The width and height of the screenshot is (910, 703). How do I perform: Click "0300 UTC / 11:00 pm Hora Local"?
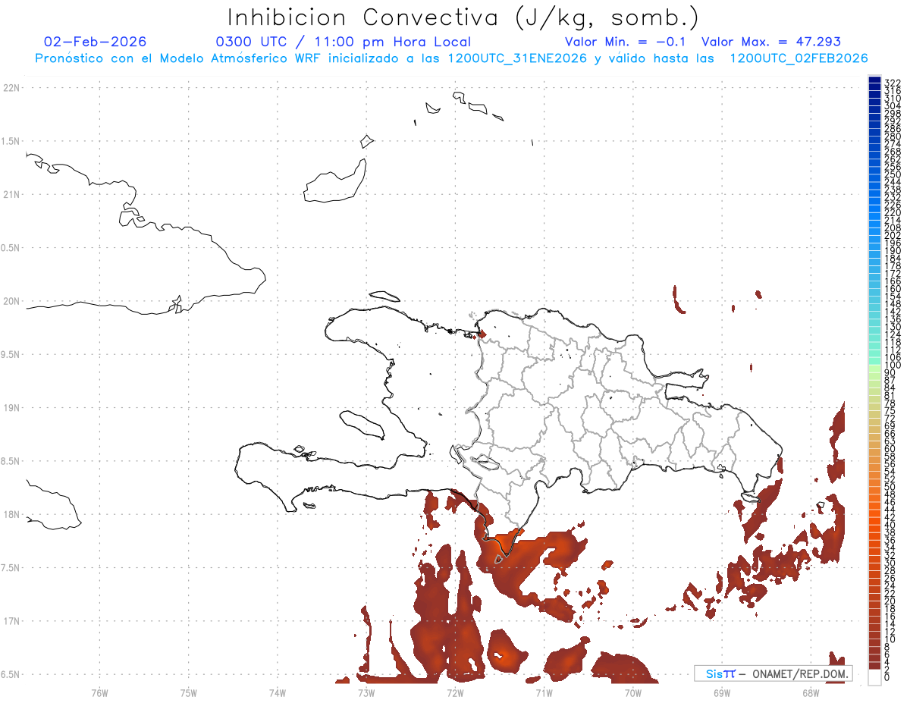tap(344, 42)
